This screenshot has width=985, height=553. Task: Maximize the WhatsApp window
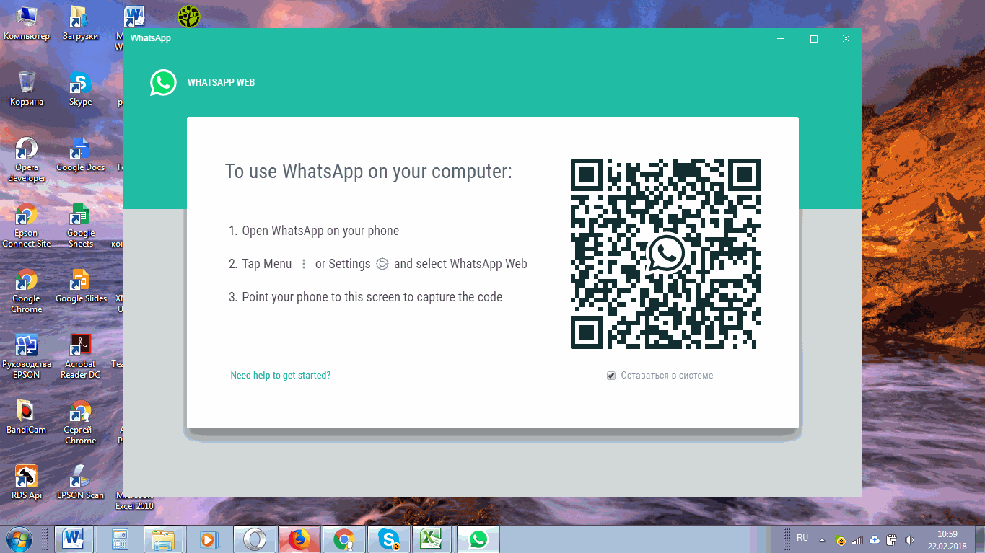click(814, 39)
